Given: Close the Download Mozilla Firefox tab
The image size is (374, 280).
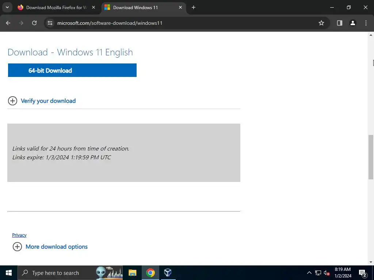Looking at the screenshot, I should (93, 7).
